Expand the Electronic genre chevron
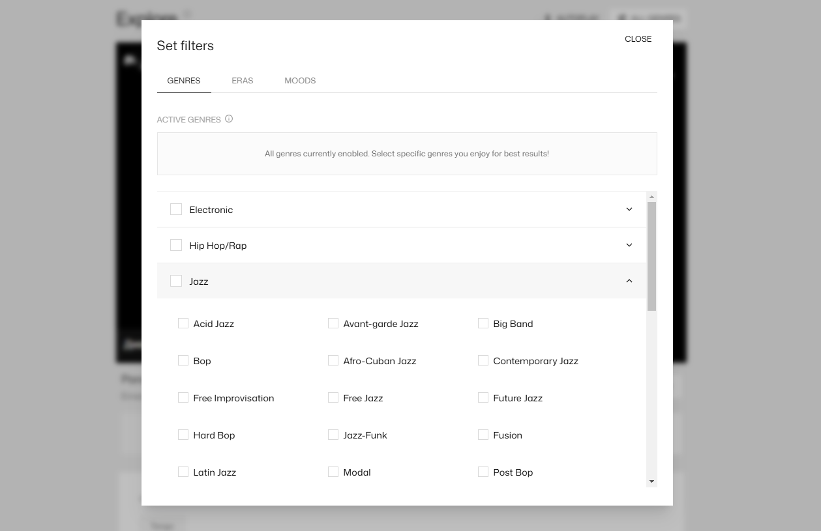The image size is (821, 531). click(629, 210)
